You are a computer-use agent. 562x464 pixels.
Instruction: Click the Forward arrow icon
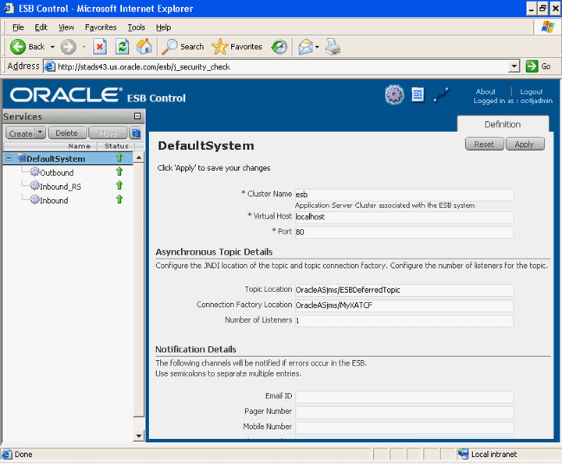click(x=68, y=47)
